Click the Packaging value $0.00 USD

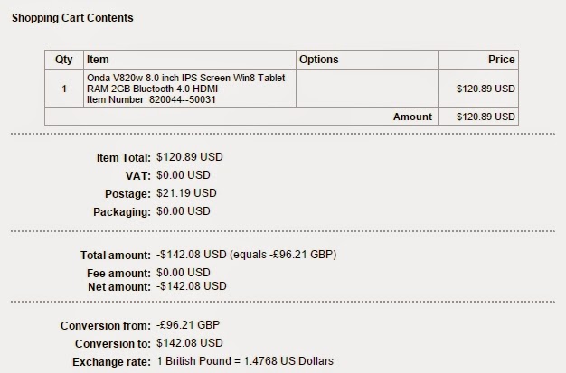pyautogui.click(x=183, y=211)
